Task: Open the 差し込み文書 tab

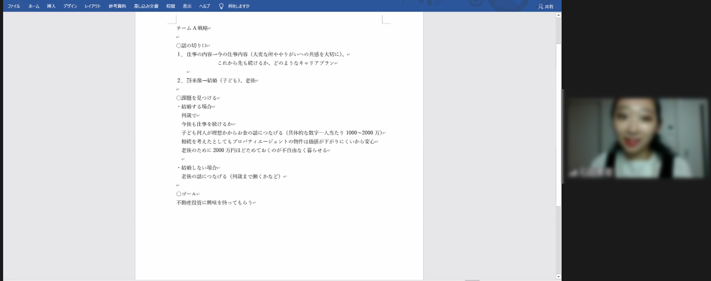Action: pos(146,6)
